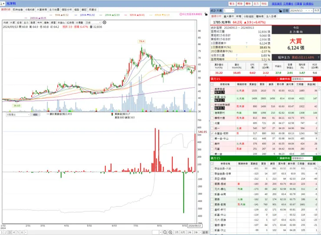Tick the checkbox for 港商野村 row
321x235 pixels.
212,113
